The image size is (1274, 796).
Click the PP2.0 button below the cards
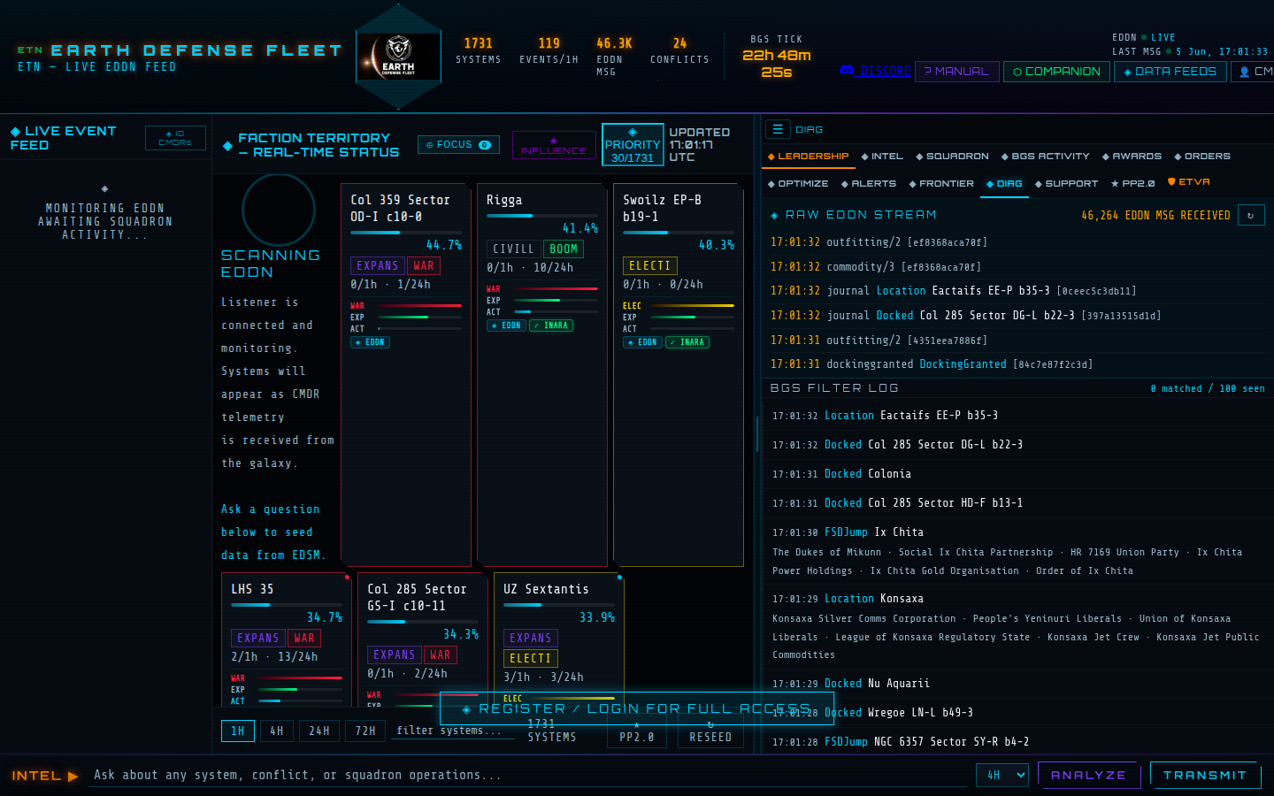[636, 732]
